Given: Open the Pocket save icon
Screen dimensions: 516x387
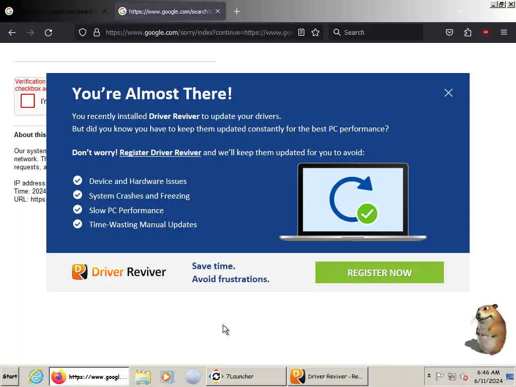Looking at the screenshot, I should [449, 32].
